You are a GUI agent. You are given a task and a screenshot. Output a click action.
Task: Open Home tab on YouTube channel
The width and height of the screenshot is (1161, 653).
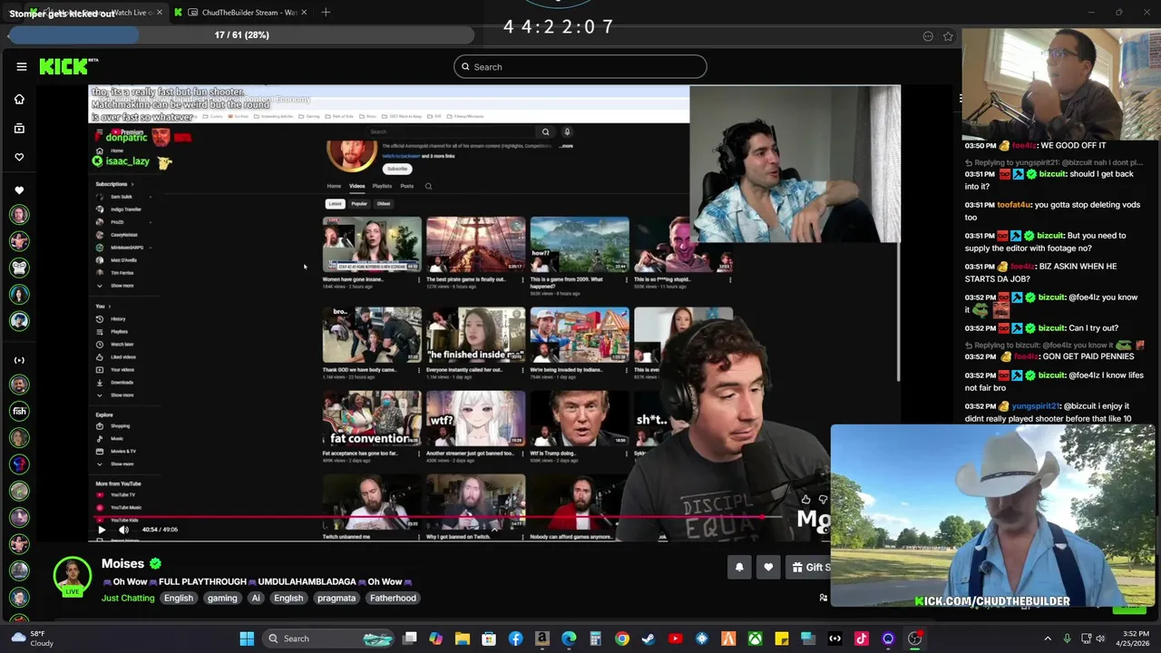[x=334, y=186]
